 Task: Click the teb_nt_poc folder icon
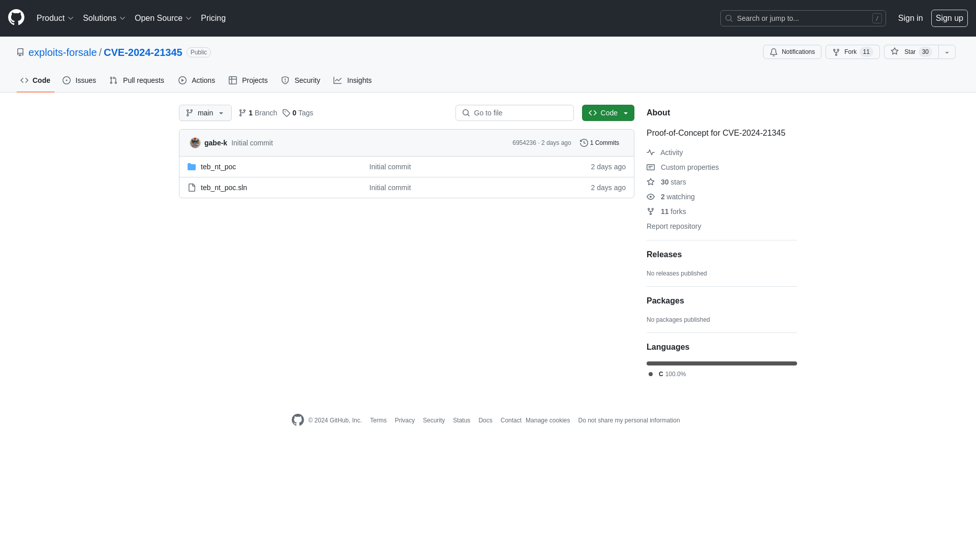(x=192, y=167)
